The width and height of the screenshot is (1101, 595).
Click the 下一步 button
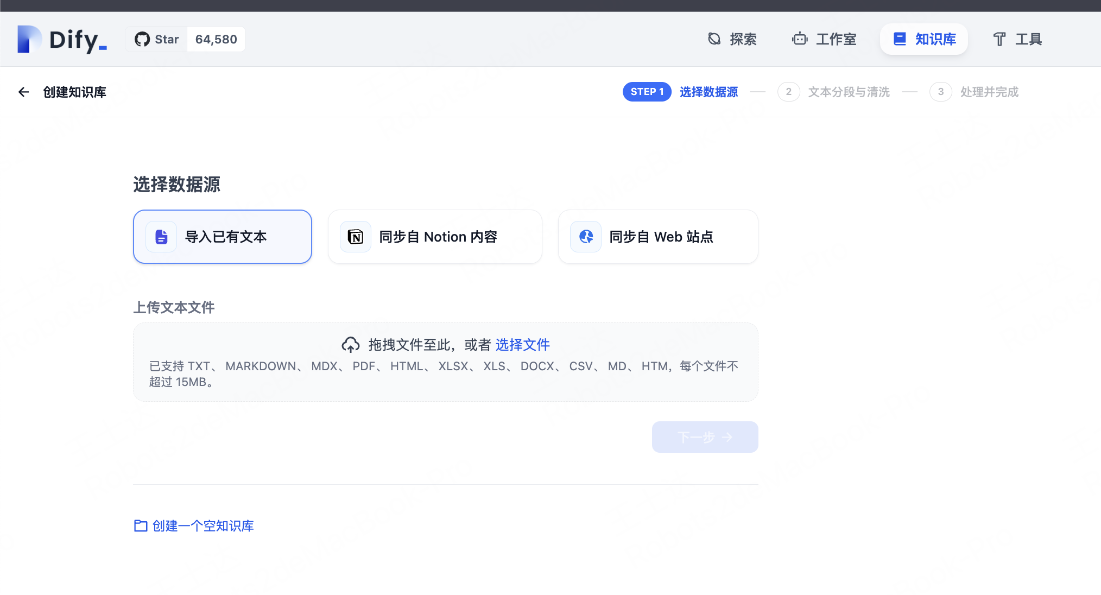pyautogui.click(x=704, y=437)
